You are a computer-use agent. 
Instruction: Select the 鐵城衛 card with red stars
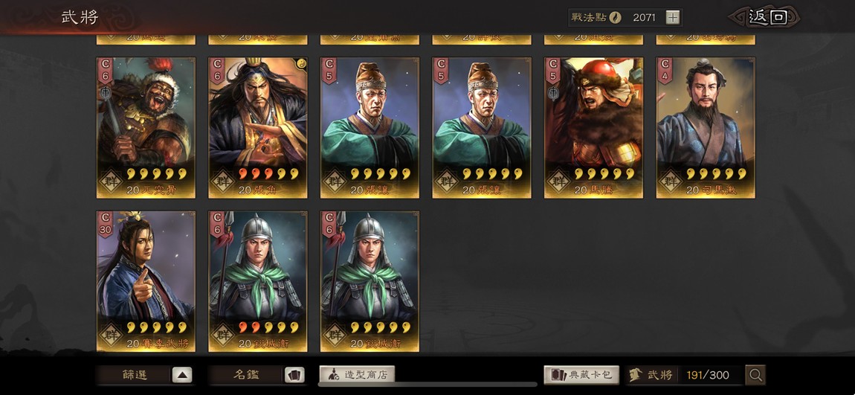[257, 281]
